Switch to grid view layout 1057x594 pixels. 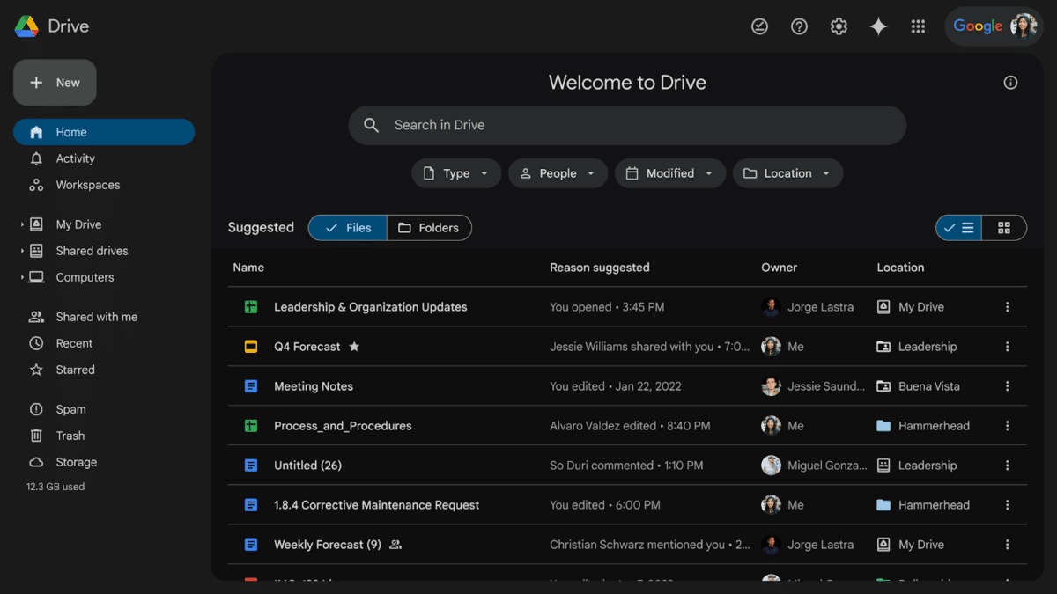1004,227
